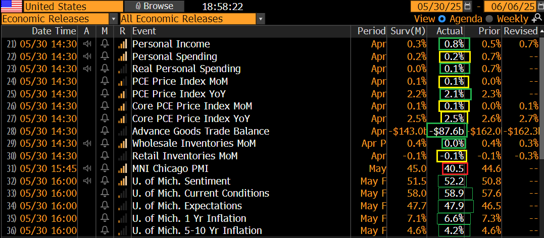Click the Revised column header
This screenshot has width=544, height=238.
(520, 31)
